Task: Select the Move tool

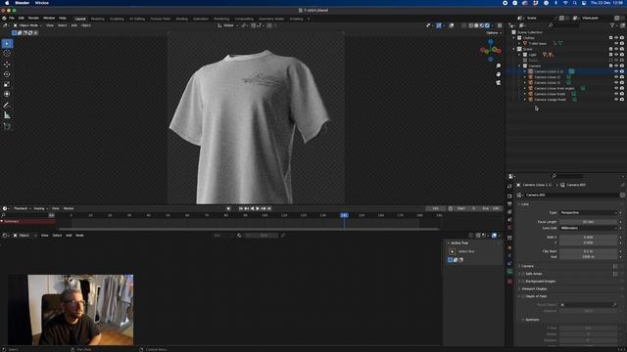Action: click(7, 65)
